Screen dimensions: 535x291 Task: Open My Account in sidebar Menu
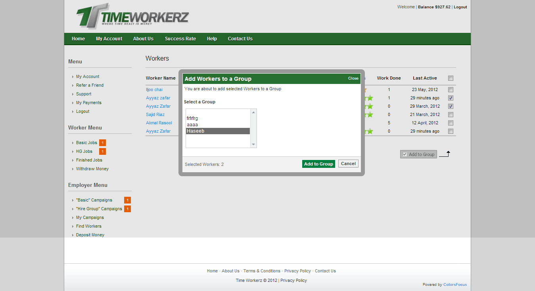pyautogui.click(x=88, y=77)
